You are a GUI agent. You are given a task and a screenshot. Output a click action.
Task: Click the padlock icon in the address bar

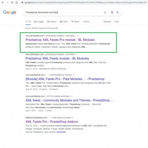pos(22,2)
